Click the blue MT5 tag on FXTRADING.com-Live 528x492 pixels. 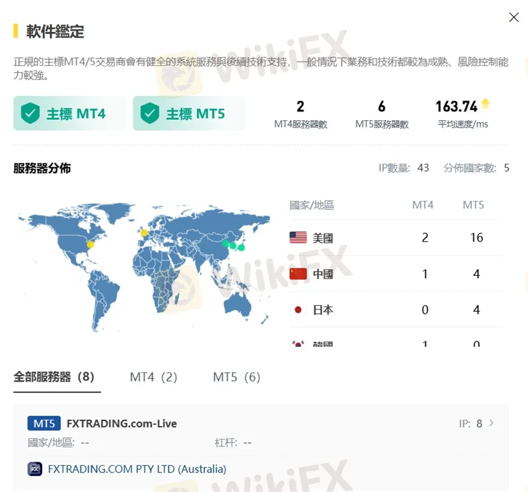pos(44,423)
